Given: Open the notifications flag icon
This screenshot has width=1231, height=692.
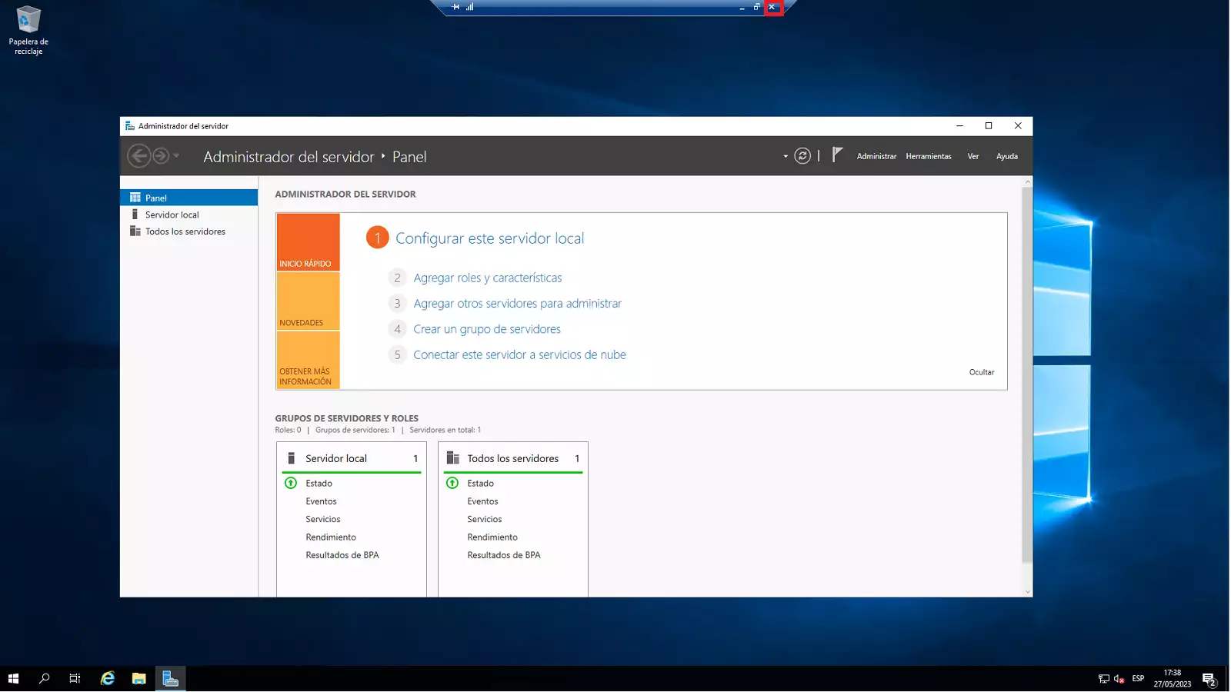Looking at the screenshot, I should pyautogui.click(x=837, y=155).
